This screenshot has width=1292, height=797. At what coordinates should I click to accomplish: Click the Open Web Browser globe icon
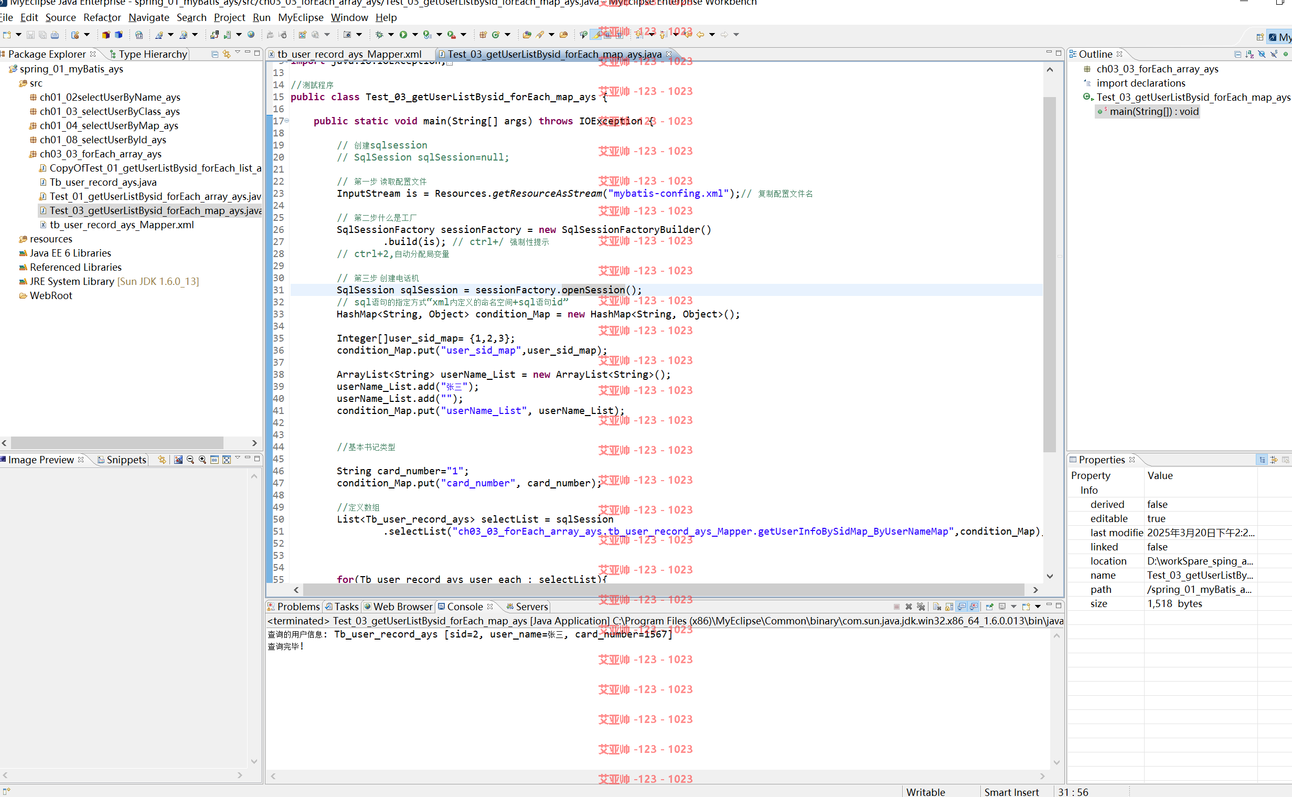(x=251, y=35)
